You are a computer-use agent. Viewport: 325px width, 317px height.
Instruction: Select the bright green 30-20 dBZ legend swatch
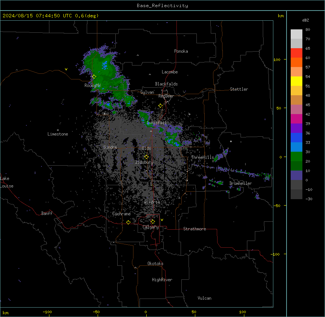coord(296,157)
